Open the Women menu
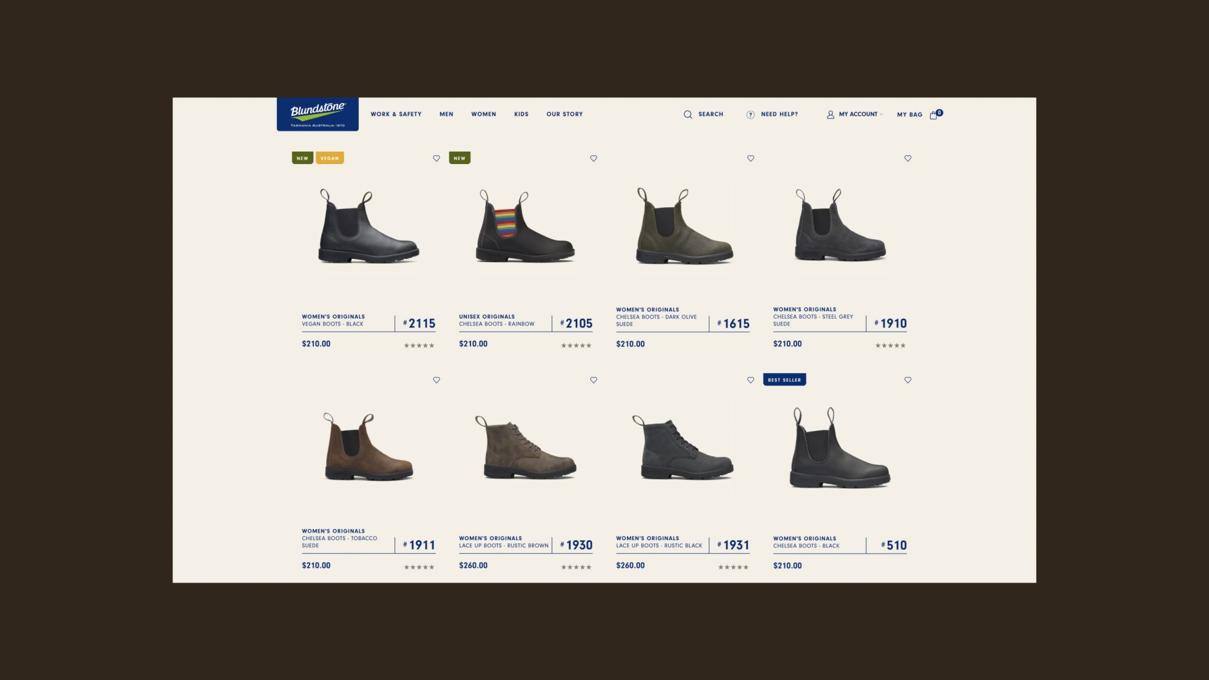The height and width of the screenshot is (680, 1209). pos(483,115)
